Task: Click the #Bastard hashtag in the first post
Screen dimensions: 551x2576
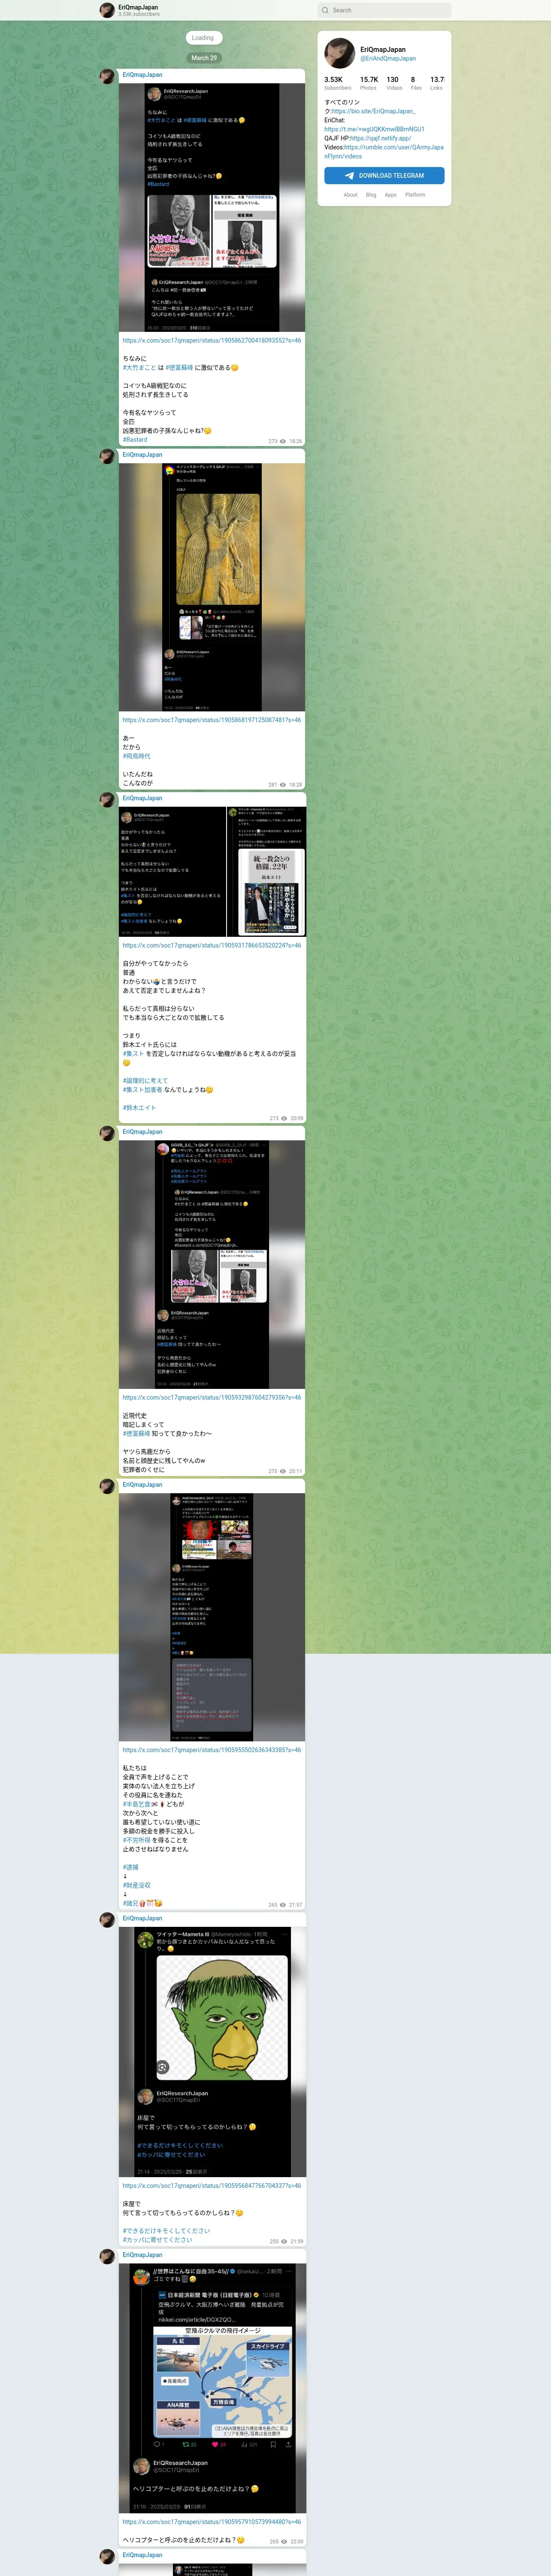Action: click(x=135, y=440)
